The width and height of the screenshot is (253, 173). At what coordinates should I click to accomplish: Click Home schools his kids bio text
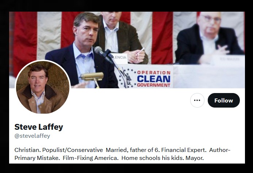coord(152,158)
